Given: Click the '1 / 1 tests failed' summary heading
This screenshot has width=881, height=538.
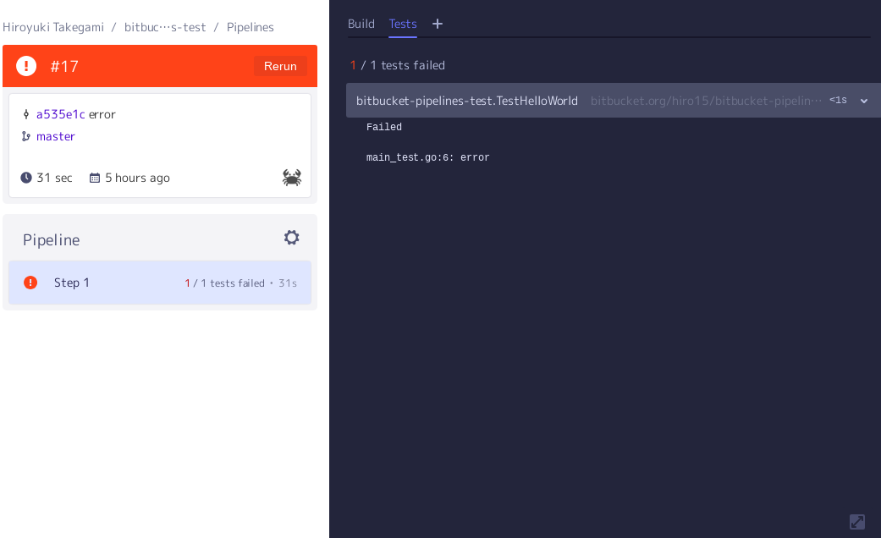Looking at the screenshot, I should (x=397, y=65).
